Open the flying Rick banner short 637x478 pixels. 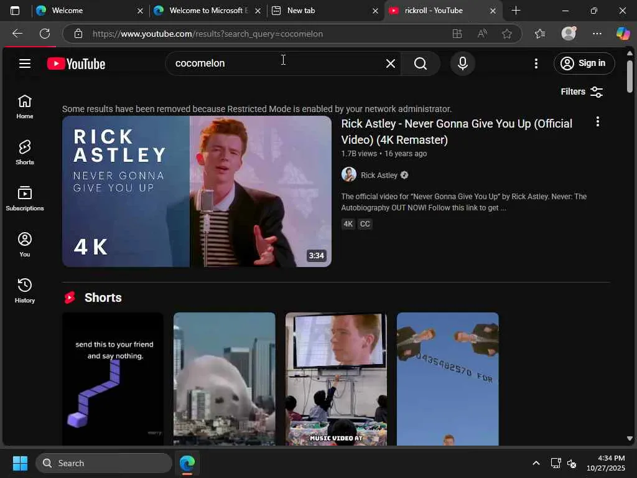(x=448, y=379)
